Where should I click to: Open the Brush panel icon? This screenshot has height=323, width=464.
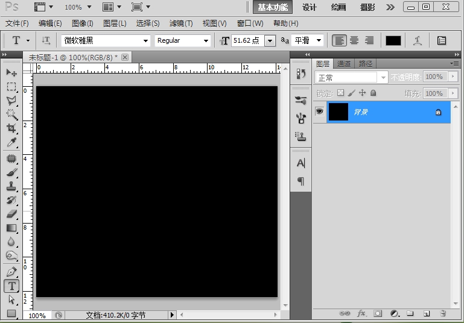click(x=300, y=118)
